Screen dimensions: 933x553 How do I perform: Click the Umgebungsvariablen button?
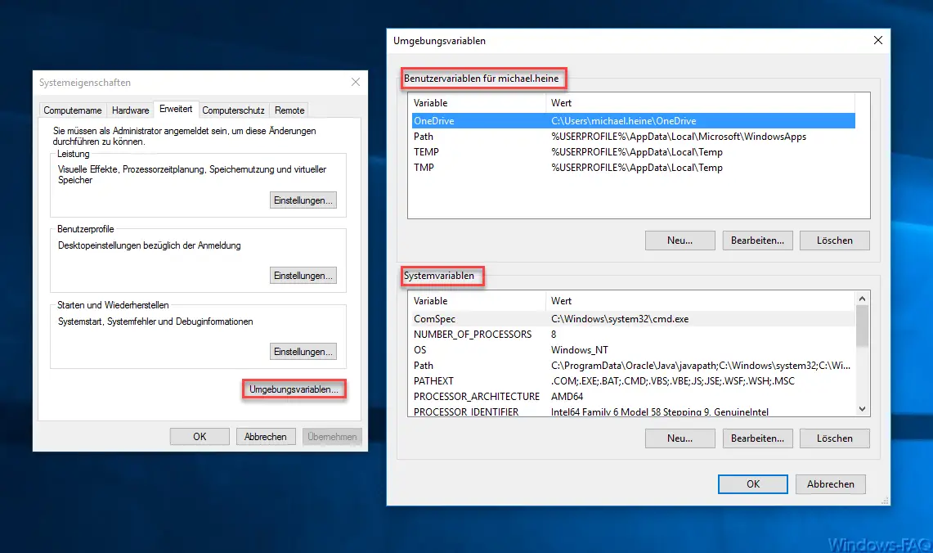click(x=294, y=389)
